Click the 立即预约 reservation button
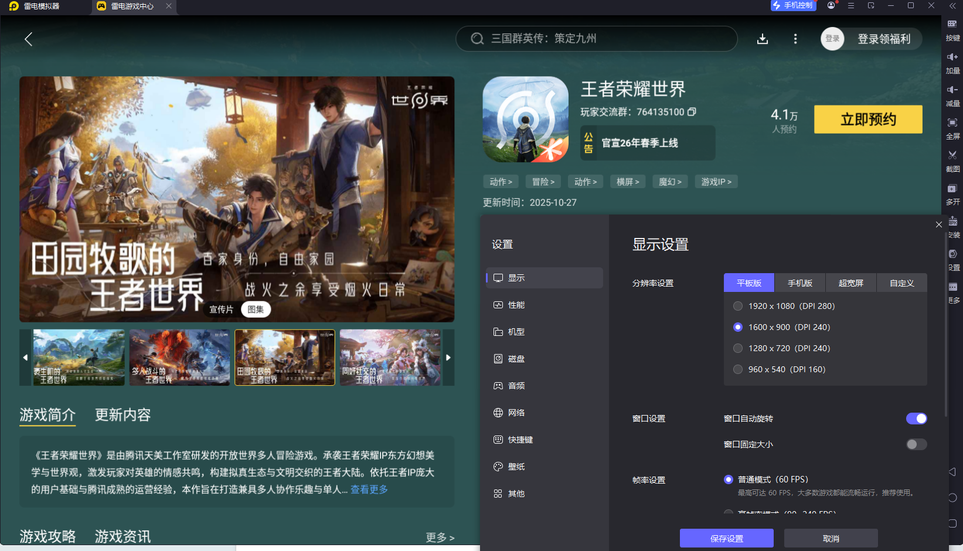 click(868, 119)
